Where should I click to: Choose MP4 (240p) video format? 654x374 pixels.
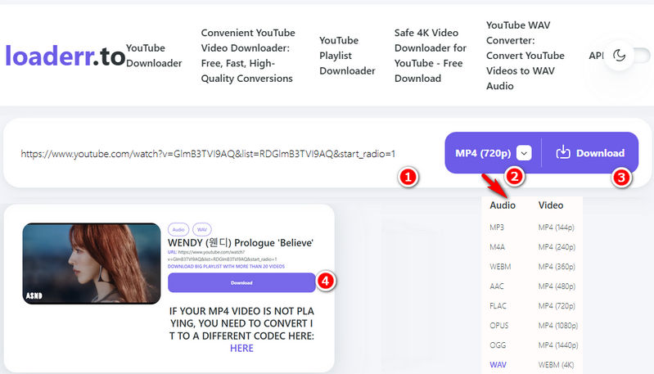pyautogui.click(x=557, y=247)
